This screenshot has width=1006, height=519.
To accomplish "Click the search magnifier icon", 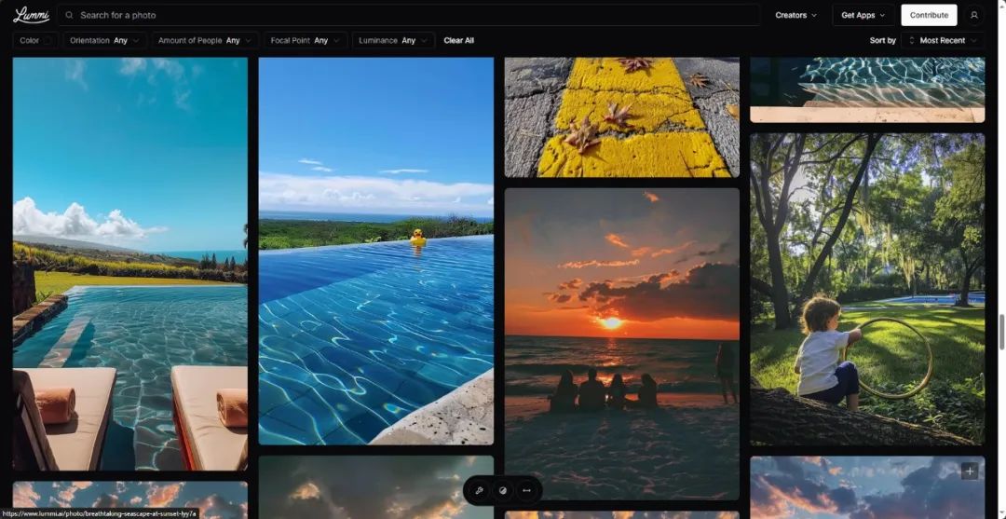I will pos(70,15).
